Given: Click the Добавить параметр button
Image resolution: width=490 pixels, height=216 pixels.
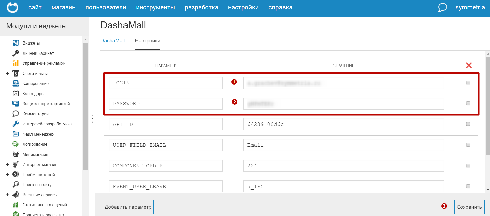Looking at the screenshot, I should click(x=128, y=207).
